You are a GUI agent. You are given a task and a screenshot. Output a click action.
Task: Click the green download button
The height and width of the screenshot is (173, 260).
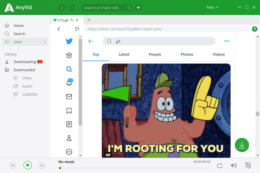pos(242,145)
